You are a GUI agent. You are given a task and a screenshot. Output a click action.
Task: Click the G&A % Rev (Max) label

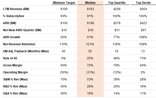pyautogui.click(x=15, y=93)
